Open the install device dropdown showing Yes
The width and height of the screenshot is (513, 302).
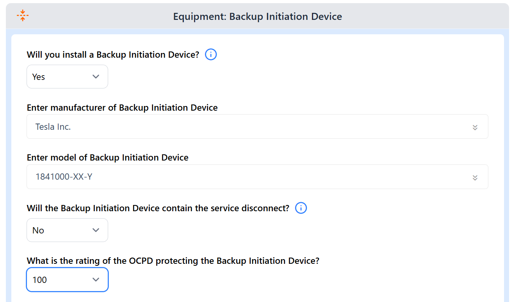pos(67,77)
